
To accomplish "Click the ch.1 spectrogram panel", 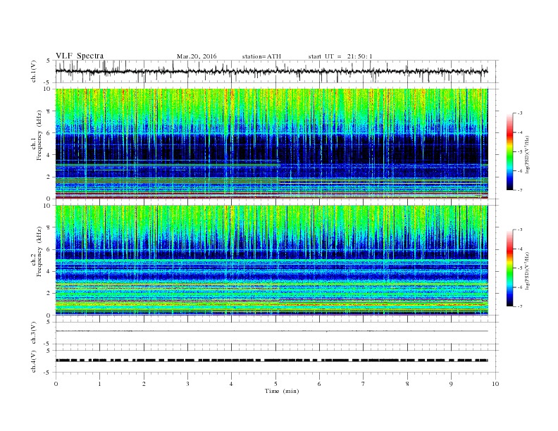I will (x=271, y=144).
